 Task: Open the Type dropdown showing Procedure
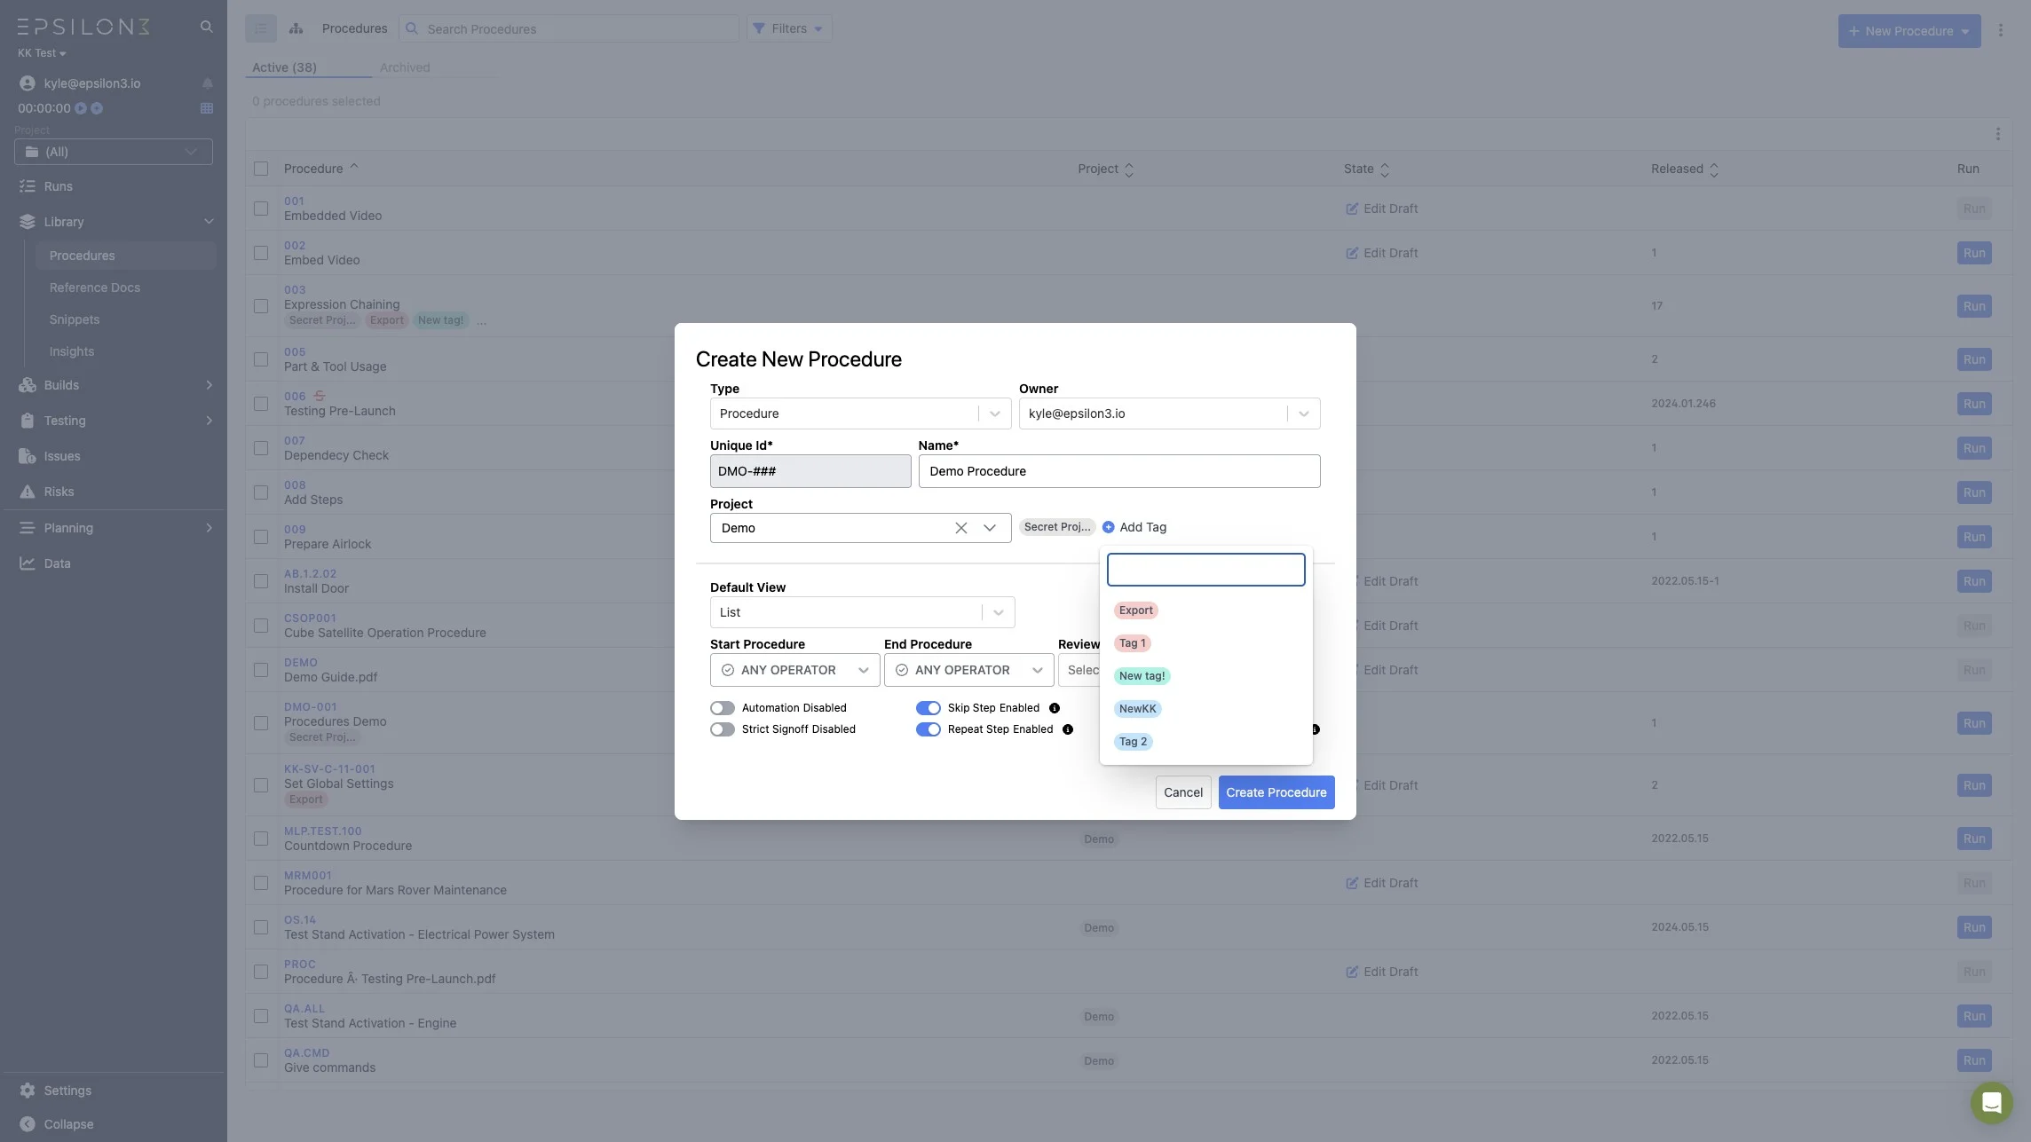click(x=860, y=413)
